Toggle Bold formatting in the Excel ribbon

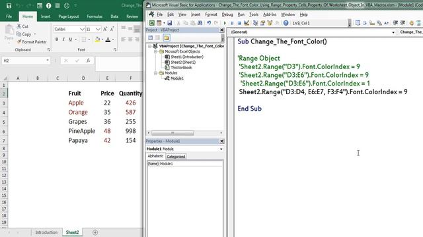coord(57,39)
